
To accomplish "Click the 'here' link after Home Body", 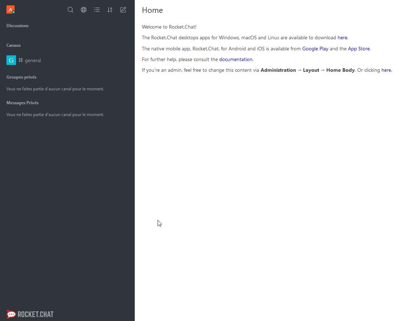I will (386, 70).
